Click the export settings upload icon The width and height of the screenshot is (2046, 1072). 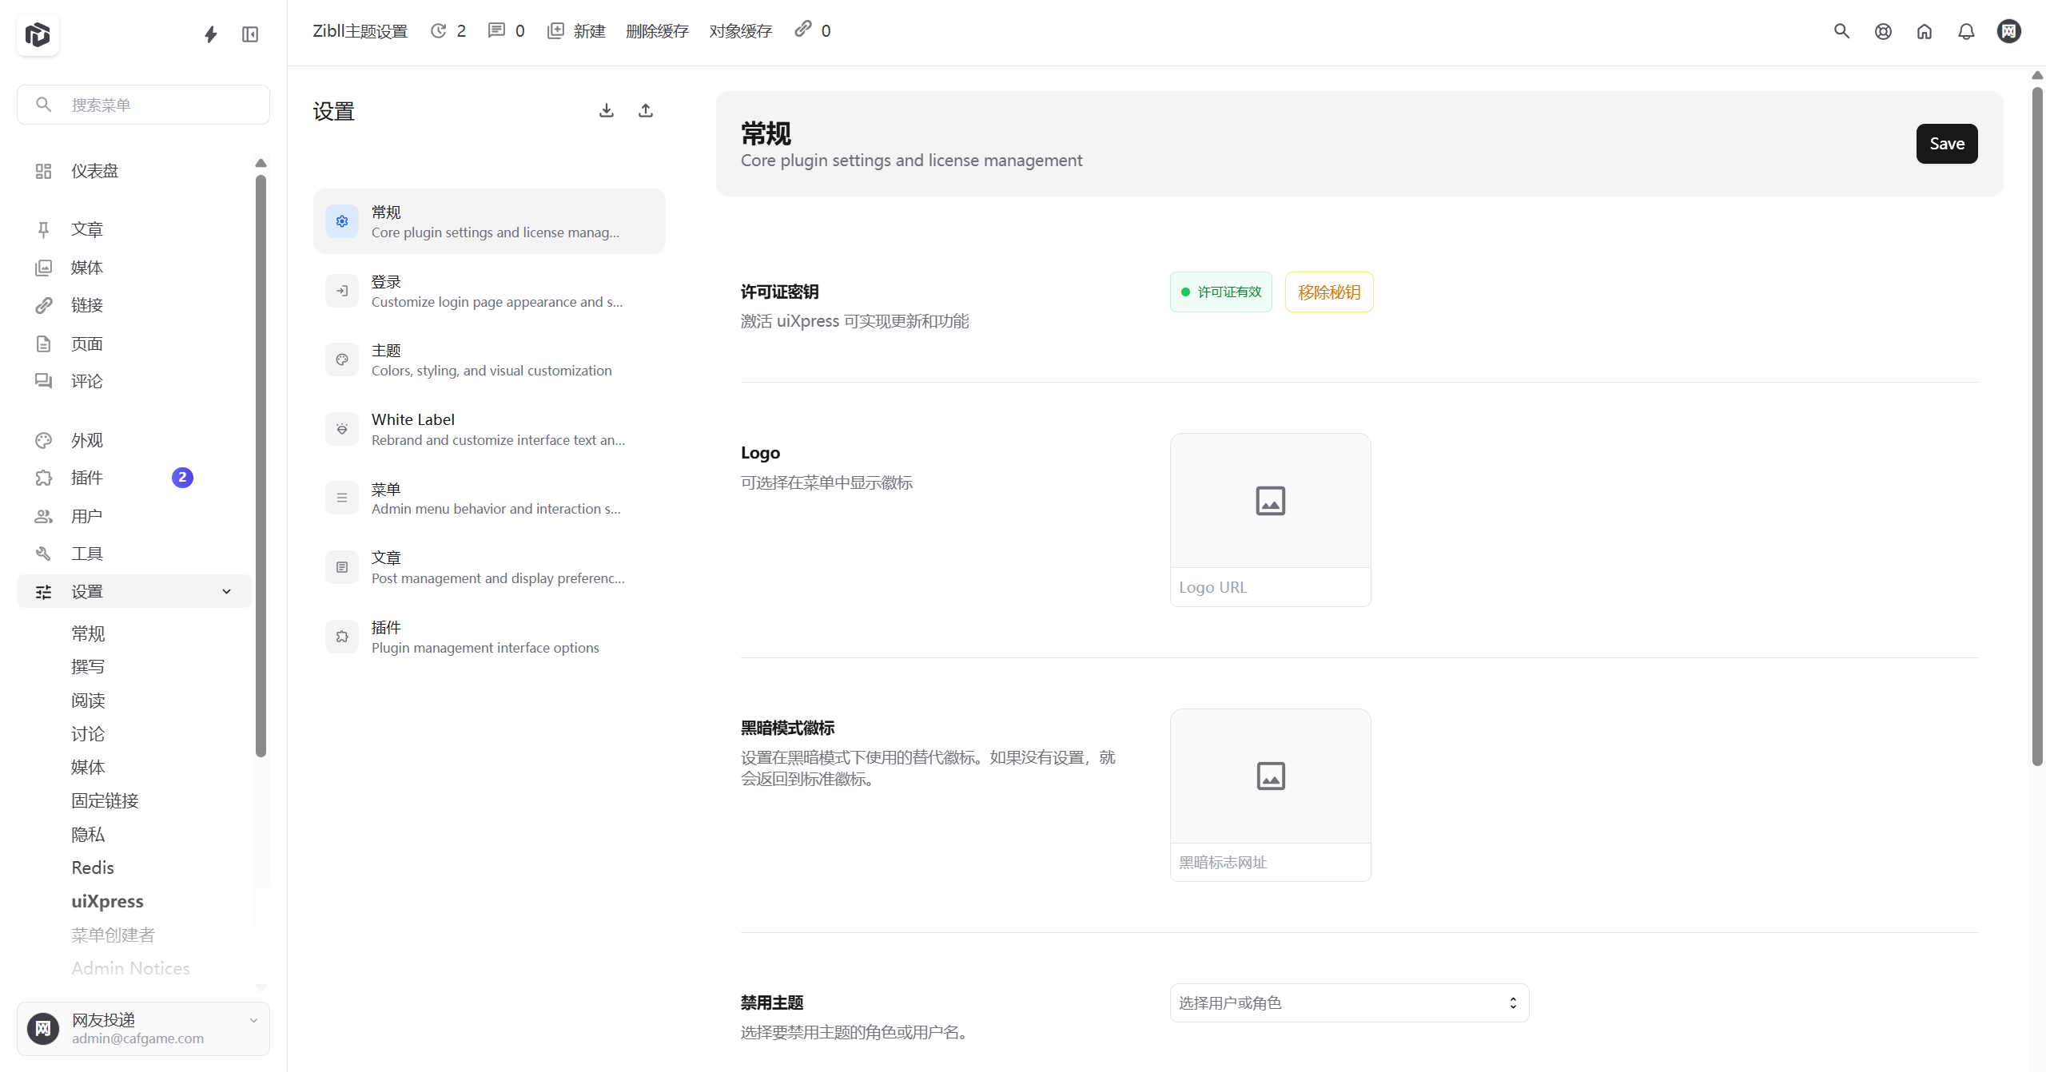(x=646, y=111)
